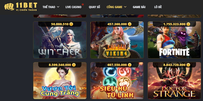Click the coin icon next to 8.599.540.000

pyautogui.click(x=74, y=65)
